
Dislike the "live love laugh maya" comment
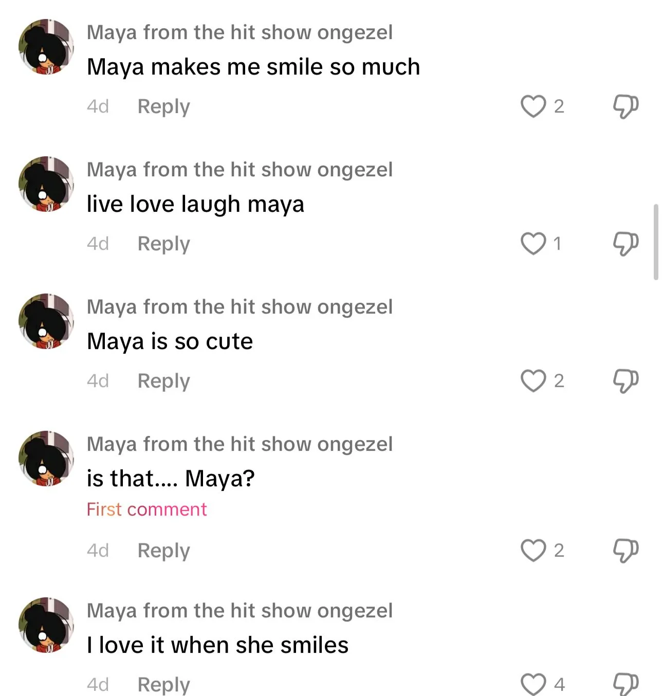coord(625,244)
